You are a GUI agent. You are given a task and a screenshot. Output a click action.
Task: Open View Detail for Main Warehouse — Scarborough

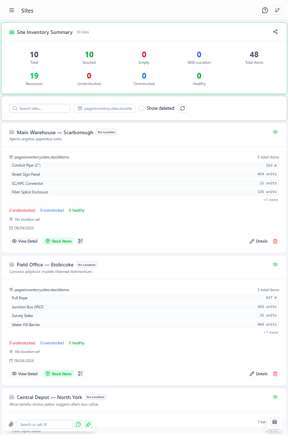(x=25, y=241)
